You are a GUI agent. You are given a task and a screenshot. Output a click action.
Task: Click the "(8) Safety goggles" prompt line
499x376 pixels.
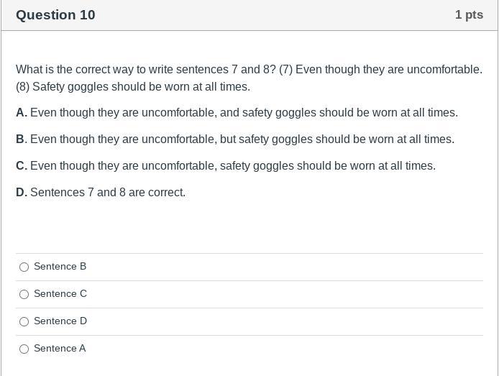133,87
